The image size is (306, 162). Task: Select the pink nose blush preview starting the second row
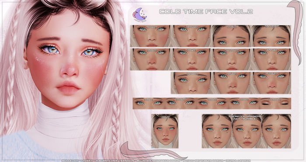point(150,59)
